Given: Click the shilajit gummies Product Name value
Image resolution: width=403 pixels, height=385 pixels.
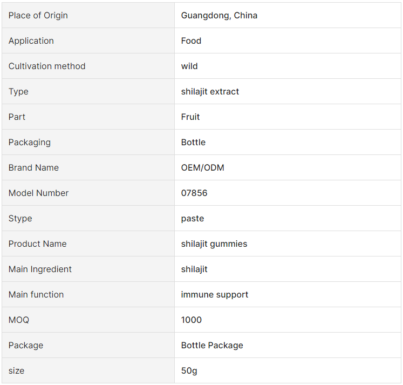Looking at the screenshot, I should click(214, 244).
